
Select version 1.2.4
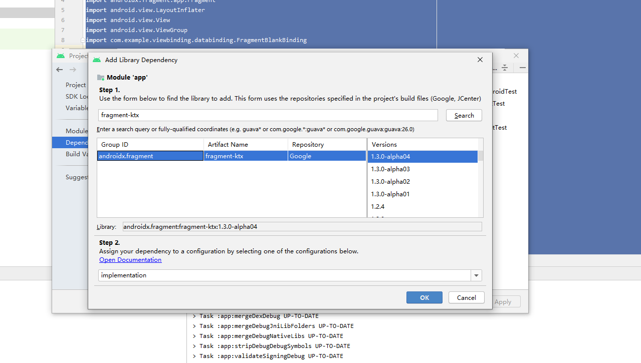(422, 207)
